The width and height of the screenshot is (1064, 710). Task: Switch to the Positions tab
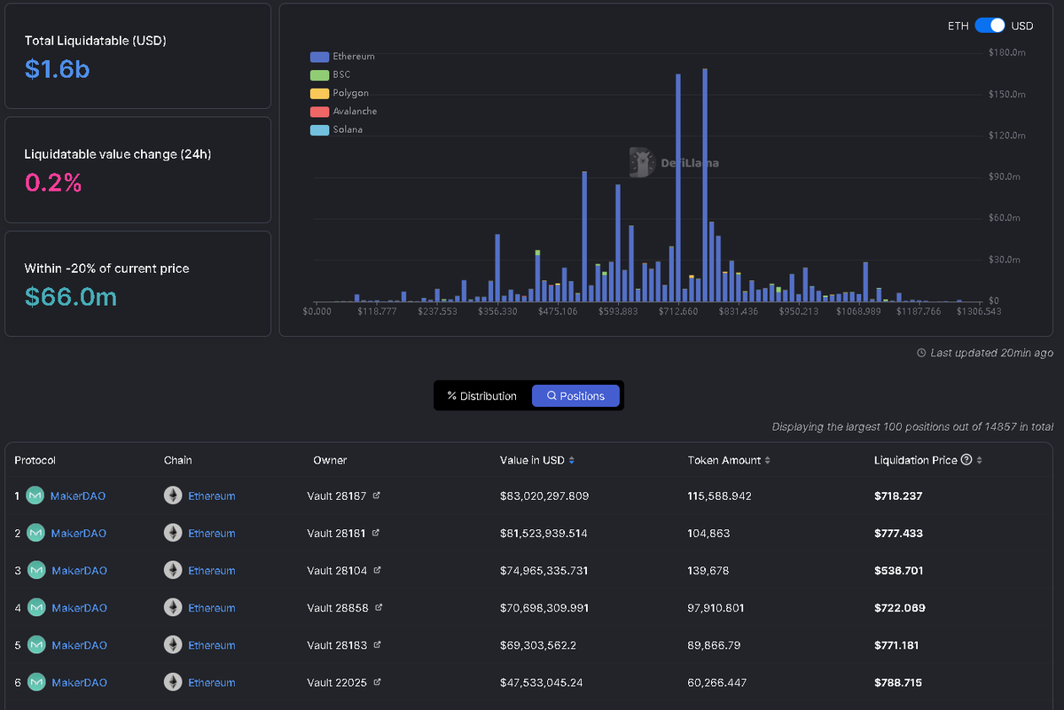pyautogui.click(x=575, y=396)
